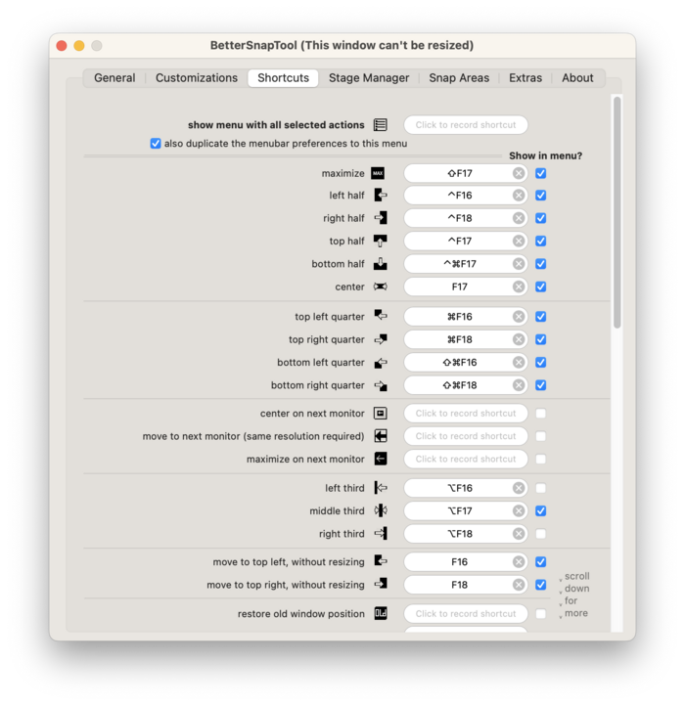Click the right half snap icon

click(381, 218)
